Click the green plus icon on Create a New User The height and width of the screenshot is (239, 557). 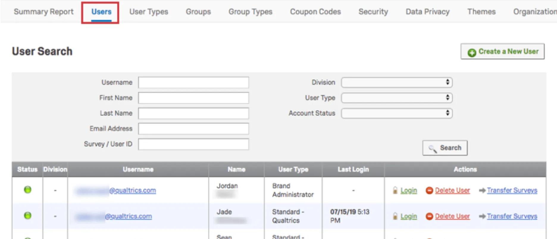click(472, 53)
